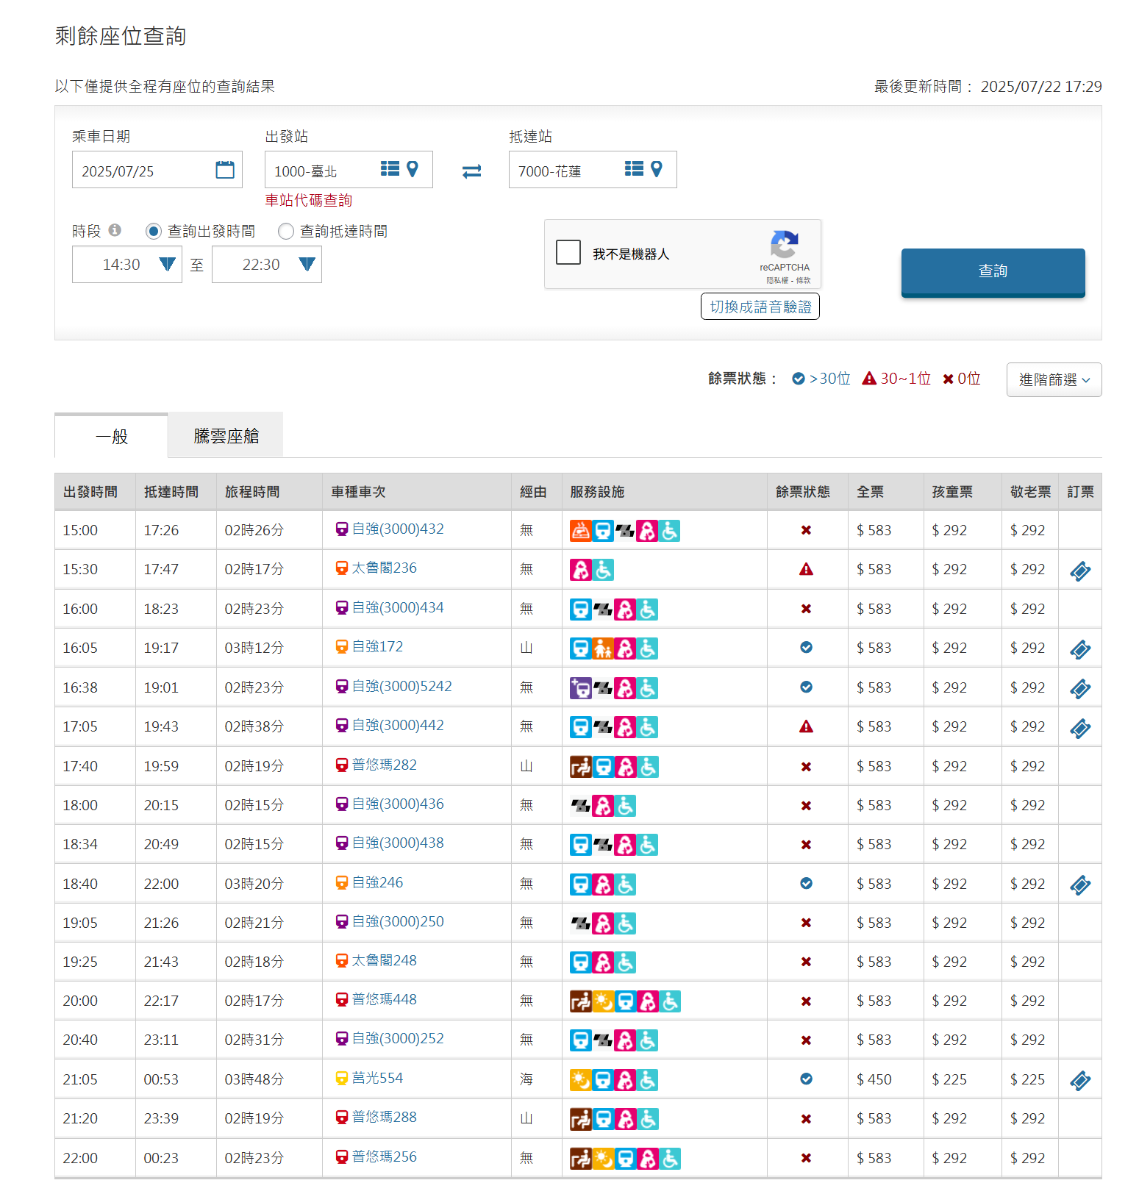1139x1183 pixels.
Task: Click the departure station field 1000-臺北
Action: point(349,170)
